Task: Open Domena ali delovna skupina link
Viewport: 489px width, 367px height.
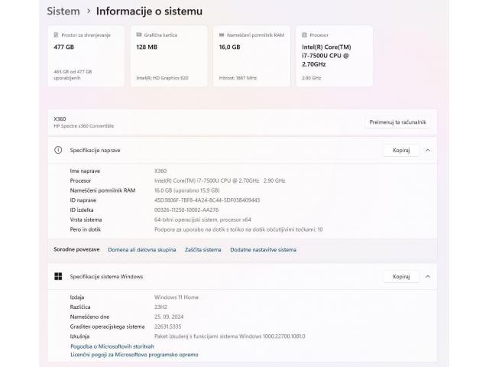Action: (142, 250)
